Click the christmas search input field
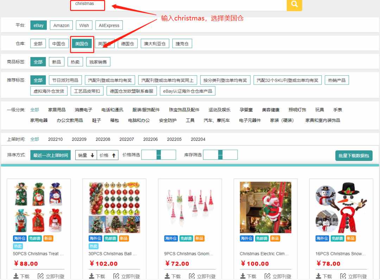This screenshot has width=380, height=280. pyautogui.click(x=178, y=5)
